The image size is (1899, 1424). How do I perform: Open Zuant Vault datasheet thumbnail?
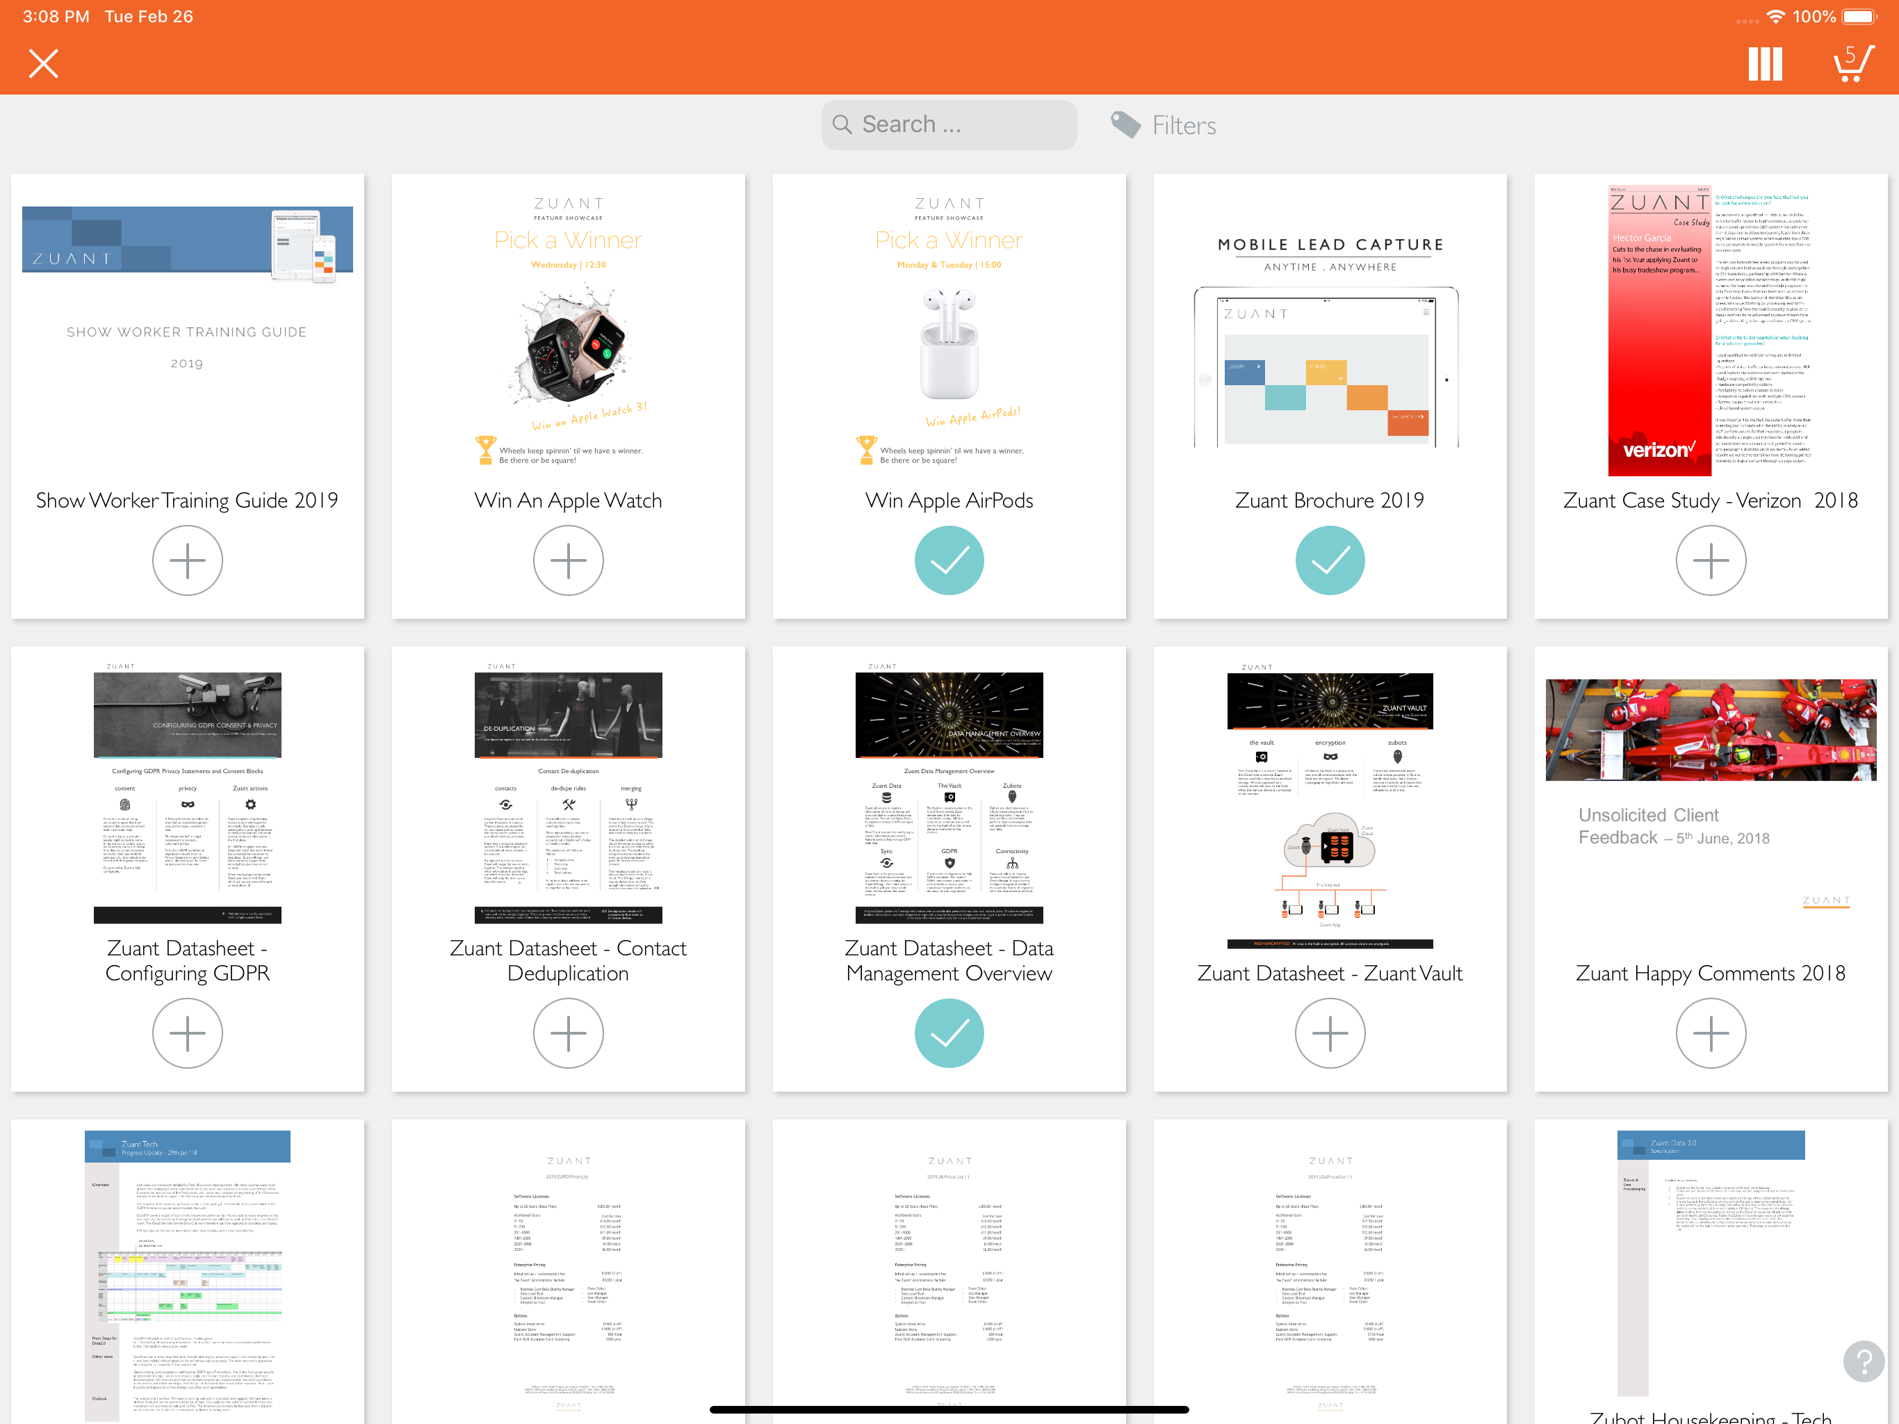(x=1330, y=806)
